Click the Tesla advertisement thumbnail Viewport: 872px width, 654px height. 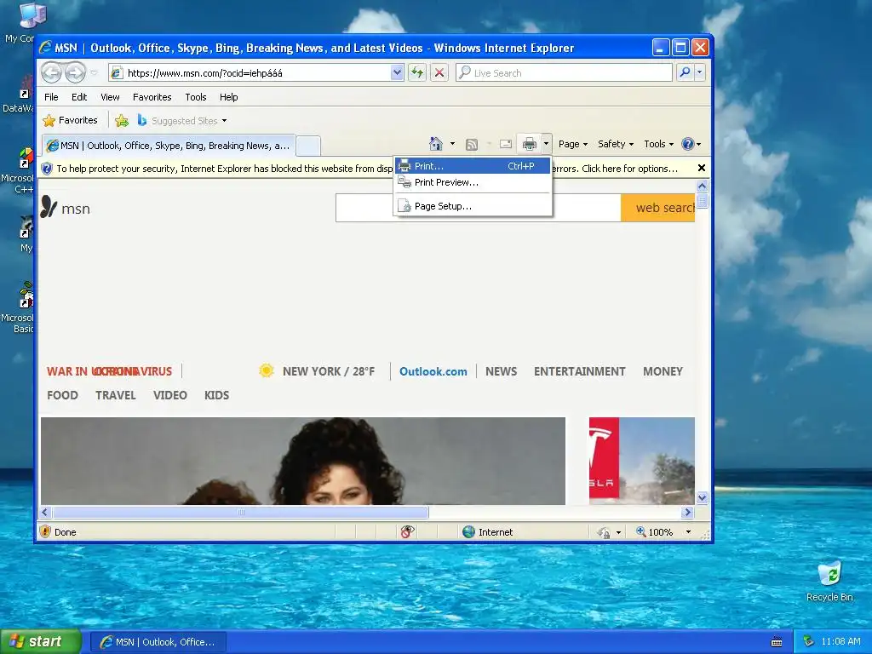click(x=642, y=461)
